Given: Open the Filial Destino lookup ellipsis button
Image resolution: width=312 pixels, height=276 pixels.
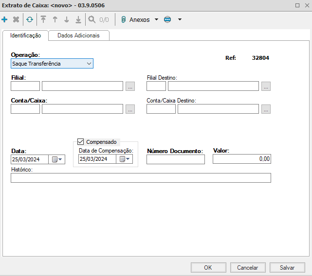Looking at the screenshot, I should click(266, 86).
